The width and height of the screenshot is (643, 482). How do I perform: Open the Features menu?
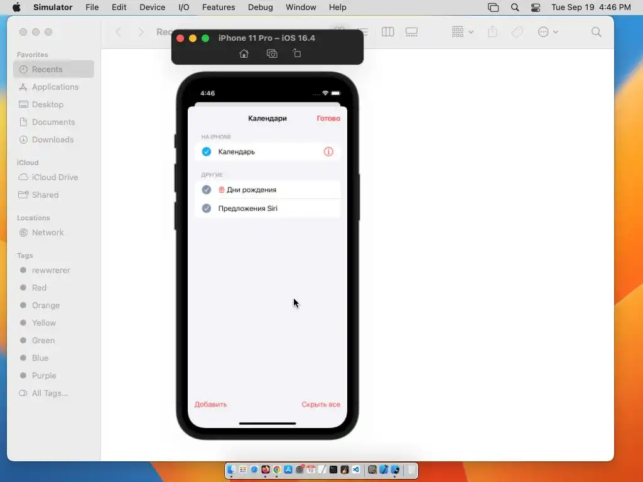(219, 8)
